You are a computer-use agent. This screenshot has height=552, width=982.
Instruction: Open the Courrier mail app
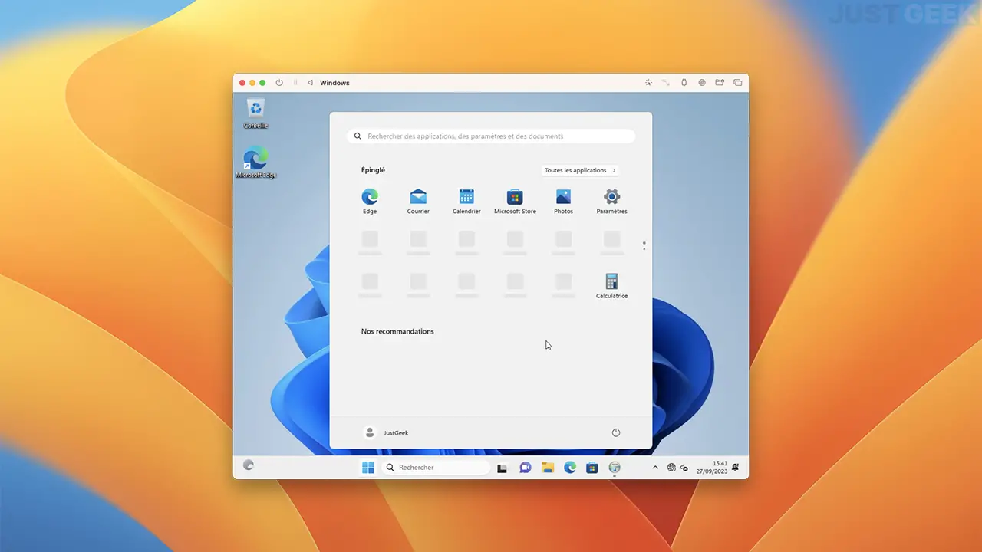(418, 201)
